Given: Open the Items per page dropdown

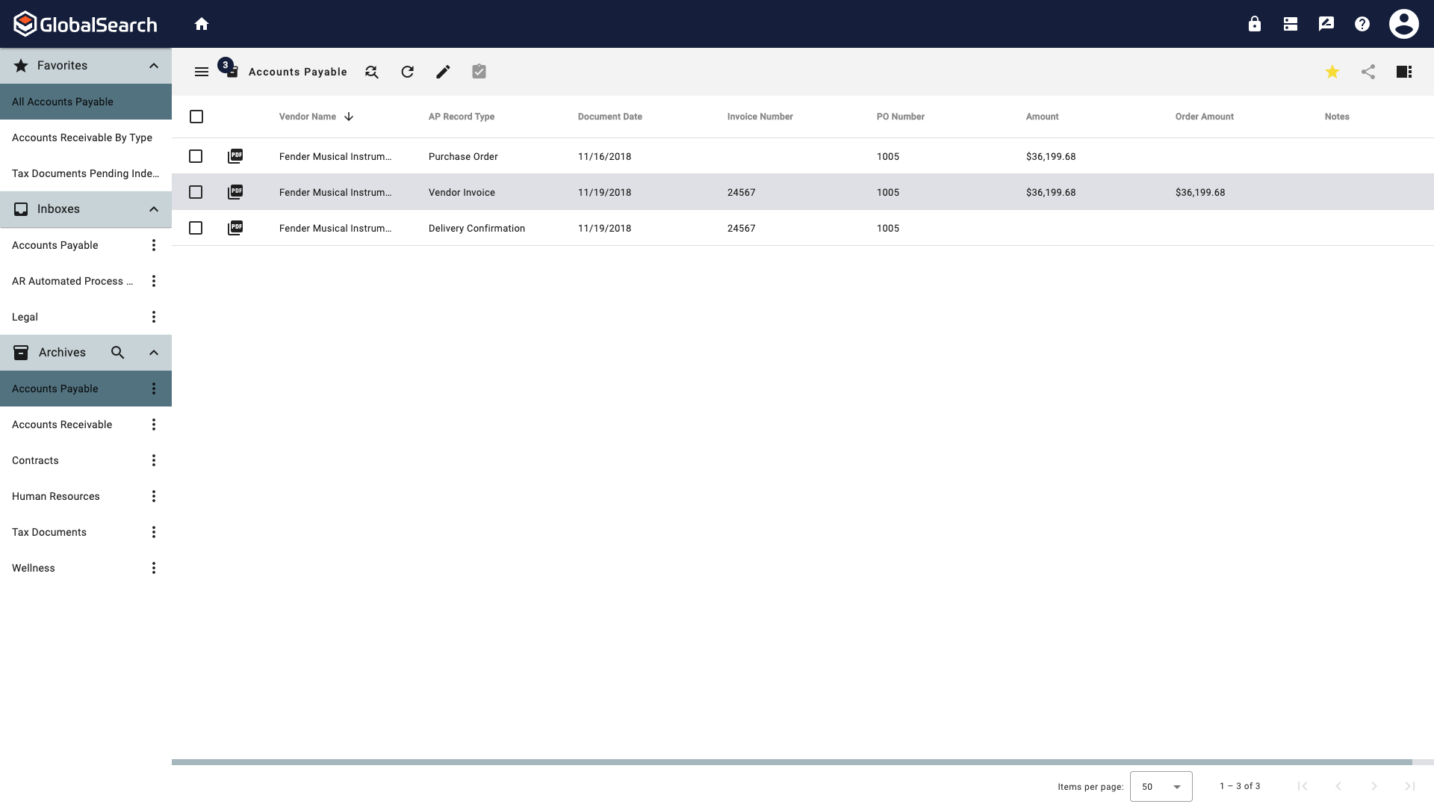Looking at the screenshot, I should coord(1161,786).
